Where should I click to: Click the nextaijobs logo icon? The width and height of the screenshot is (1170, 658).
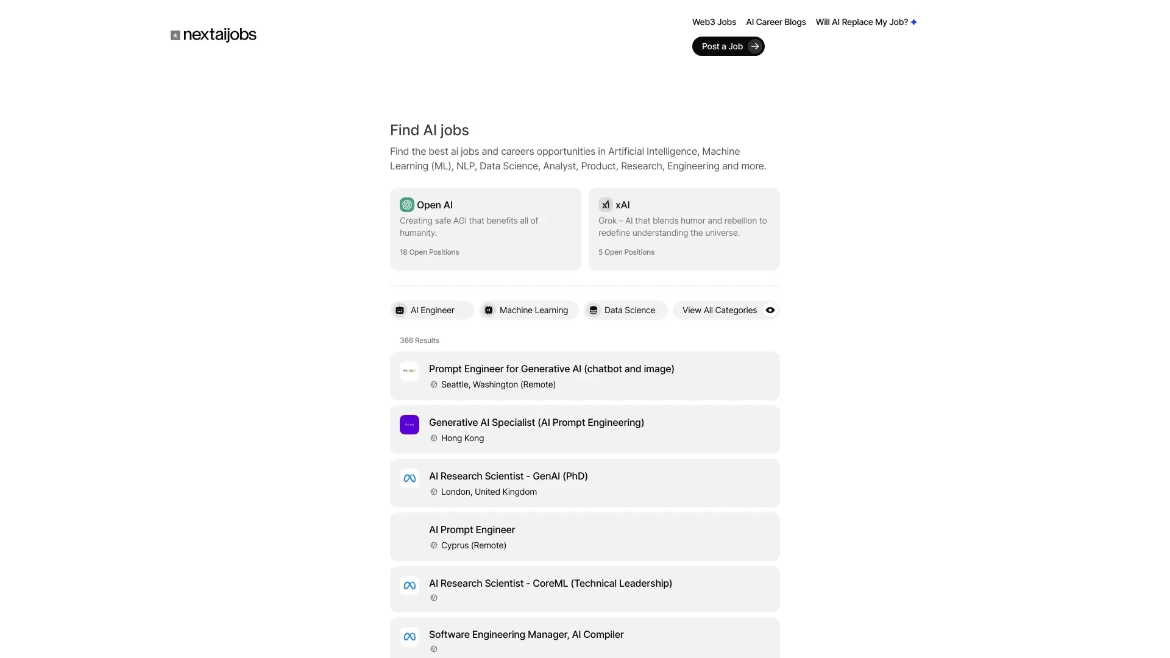pos(174,35)
